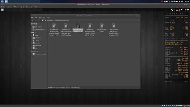
Task: Click guest panel network arrows icon
Action: [x=182, y=10]
